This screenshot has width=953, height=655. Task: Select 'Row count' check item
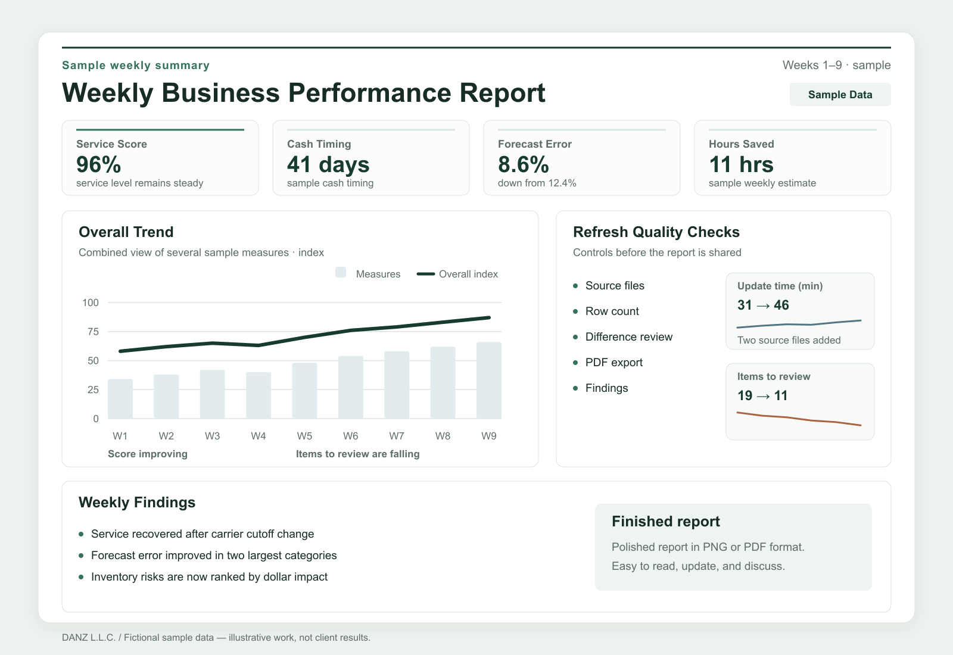pyautogui.click(x=606, y=311)
